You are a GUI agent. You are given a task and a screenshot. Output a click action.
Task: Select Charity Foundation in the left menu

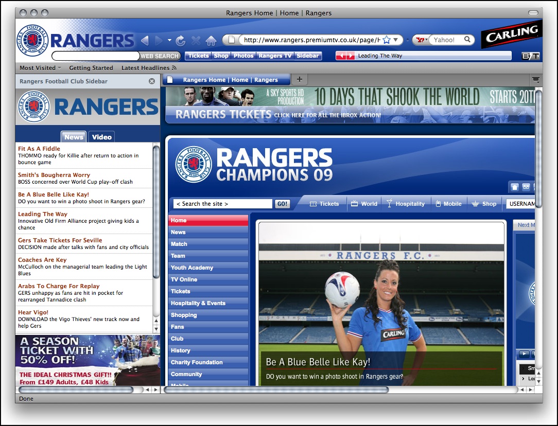(x=208, y=362)
